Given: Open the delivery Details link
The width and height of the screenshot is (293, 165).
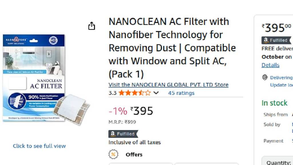Looking at the screenshot, I should pos(270,65).
